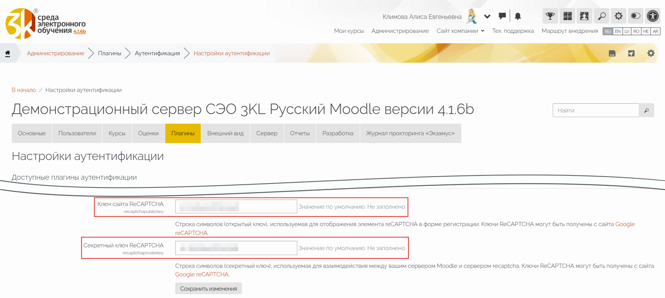The image size is (665, 298).
Task: Open Google reCAPTCHA link under site key
Action: pos(625,224)
